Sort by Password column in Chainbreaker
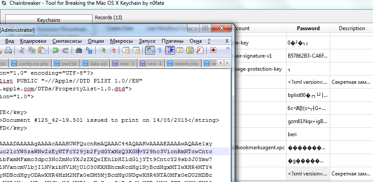Viewport: 373px width, 182px height. click(x=308, y=28)
